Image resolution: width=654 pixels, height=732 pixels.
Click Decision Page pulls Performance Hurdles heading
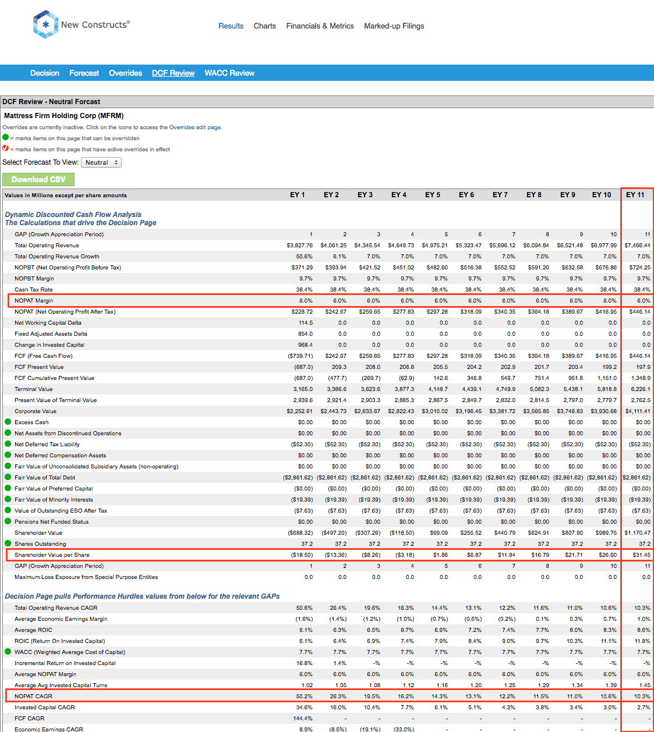[x=142, y=596]
